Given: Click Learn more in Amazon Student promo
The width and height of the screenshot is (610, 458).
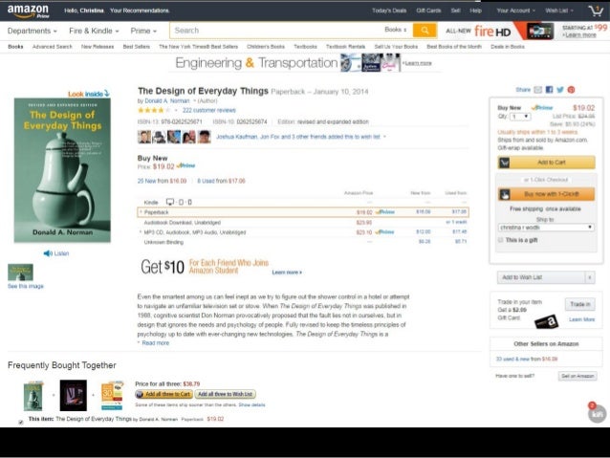Looking at the screenshot, I should click(287, 273).
